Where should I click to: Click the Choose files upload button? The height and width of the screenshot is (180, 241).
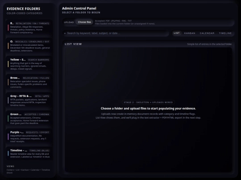tap(84, 22)
